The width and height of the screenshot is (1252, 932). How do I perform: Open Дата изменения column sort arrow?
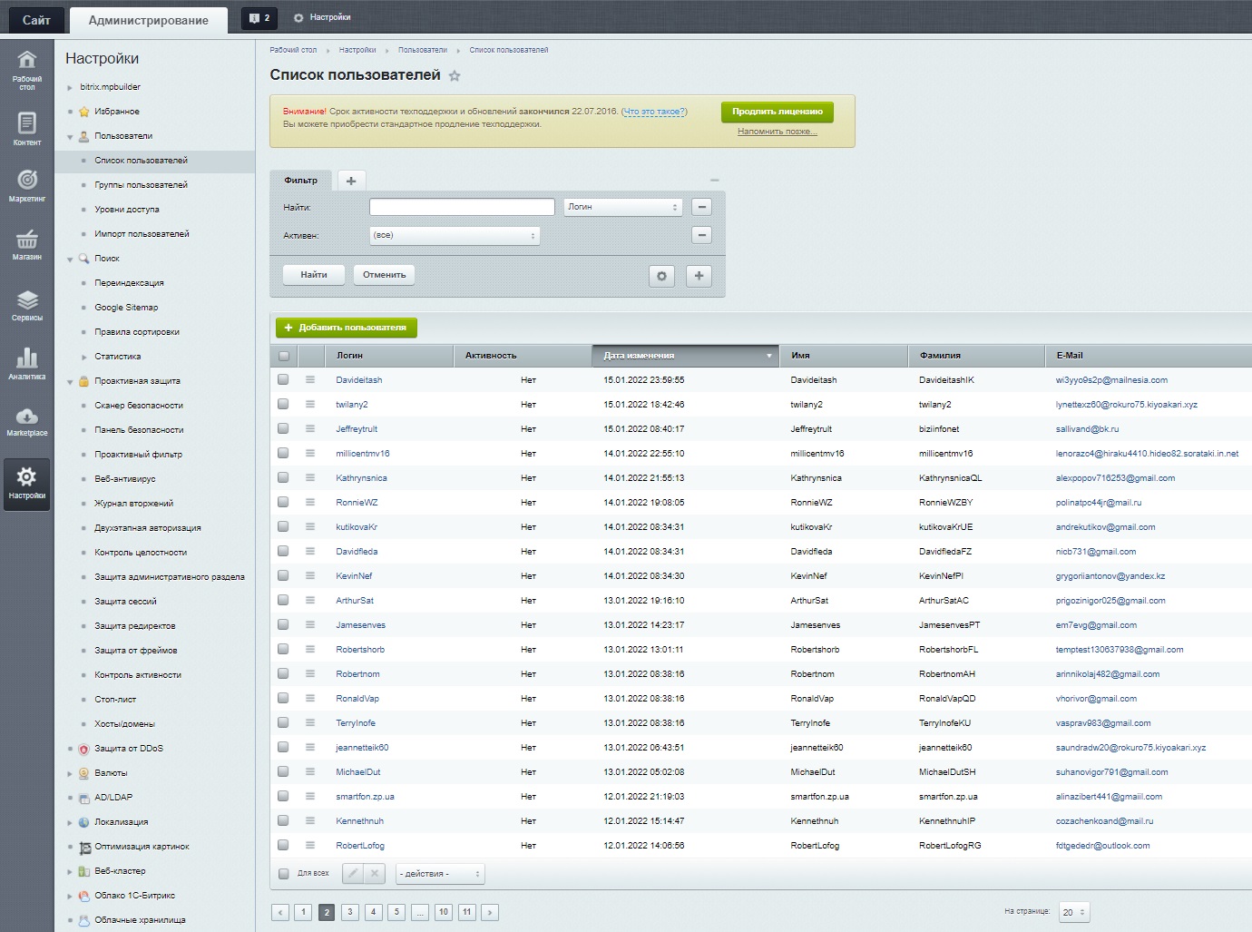[769, 356]
